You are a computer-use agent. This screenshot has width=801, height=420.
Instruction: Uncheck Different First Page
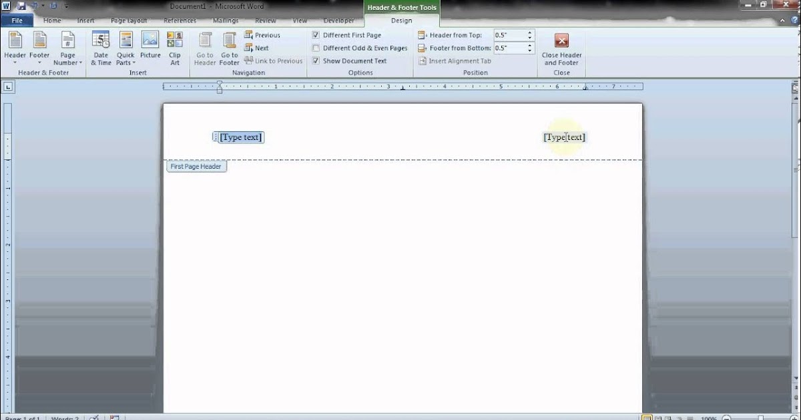(x=315, y=35)
